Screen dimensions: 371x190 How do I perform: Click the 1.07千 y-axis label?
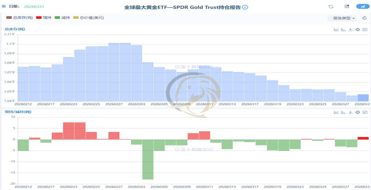[x=10, y=73]
